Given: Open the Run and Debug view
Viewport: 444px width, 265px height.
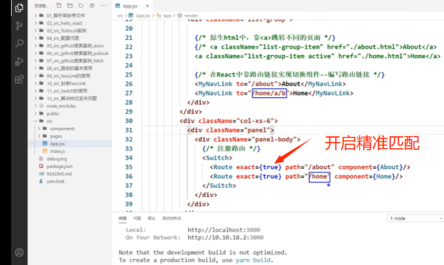Looking at the screenshot, I should [x=20, y=61].
